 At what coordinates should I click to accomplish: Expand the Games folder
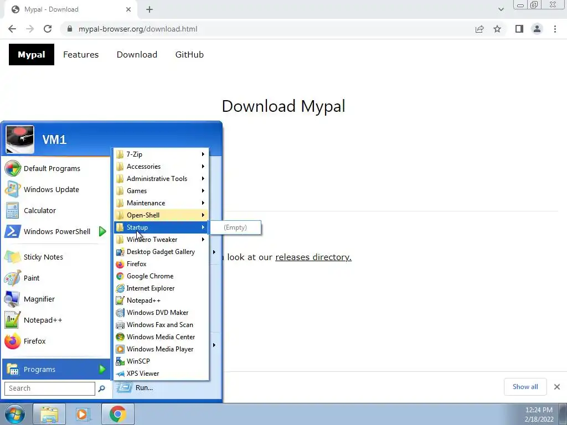click(161, 191)
